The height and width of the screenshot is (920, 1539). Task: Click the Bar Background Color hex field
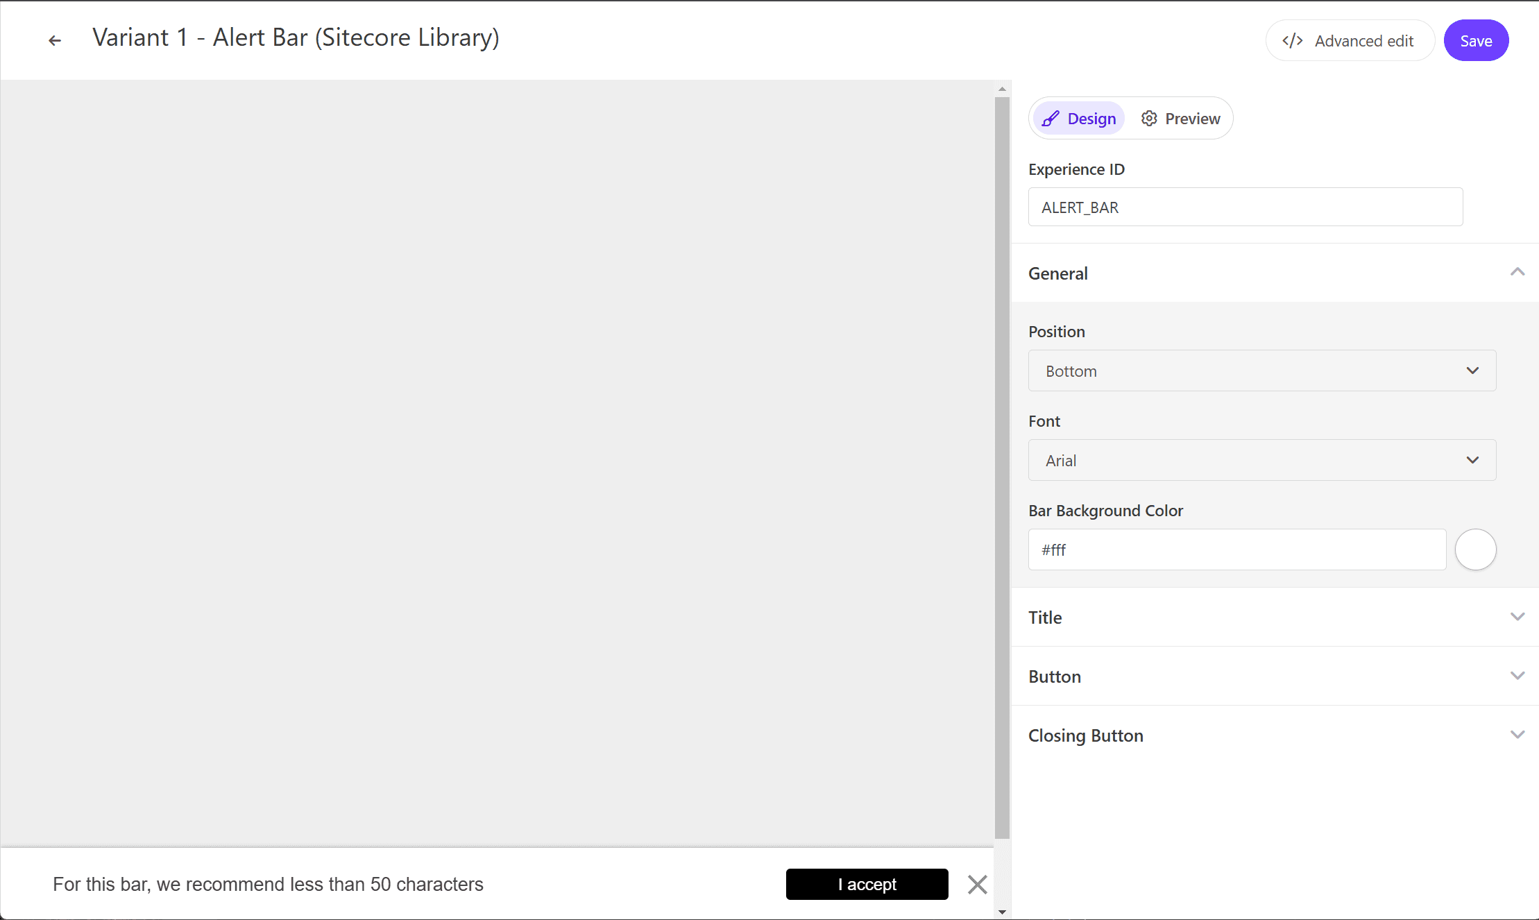tap(1236, 550)
